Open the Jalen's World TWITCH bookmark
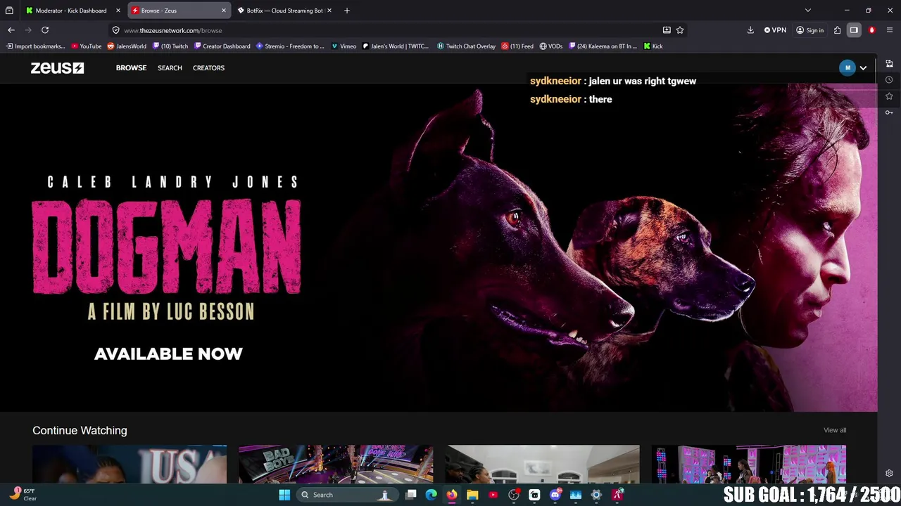Image resolution: width=901 pixels, height=506 pixels. [x=396, y=46]
